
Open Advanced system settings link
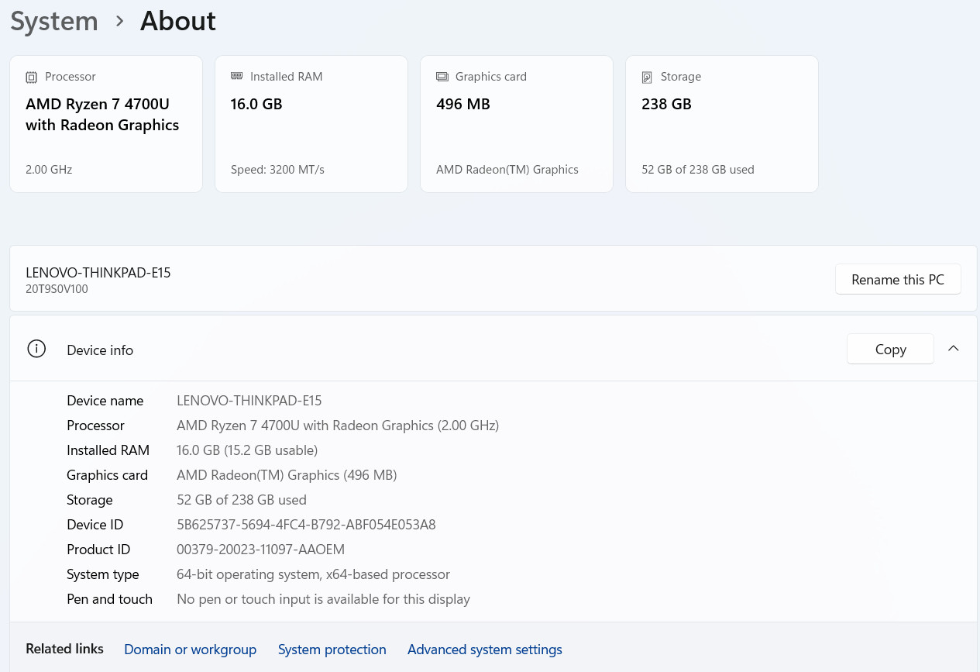pyautogui.click(x=485, y=650)
